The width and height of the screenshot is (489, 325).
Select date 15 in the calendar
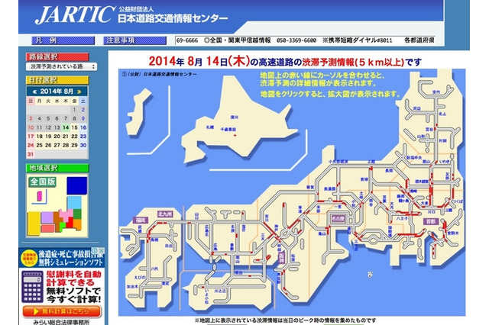tap(74, 127)
